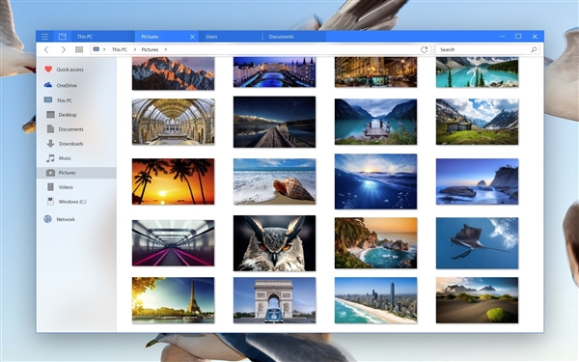The image size is (579, 362).
Task: Select the palm trees sunset thumbnail
Action: (x=173, y=181)
